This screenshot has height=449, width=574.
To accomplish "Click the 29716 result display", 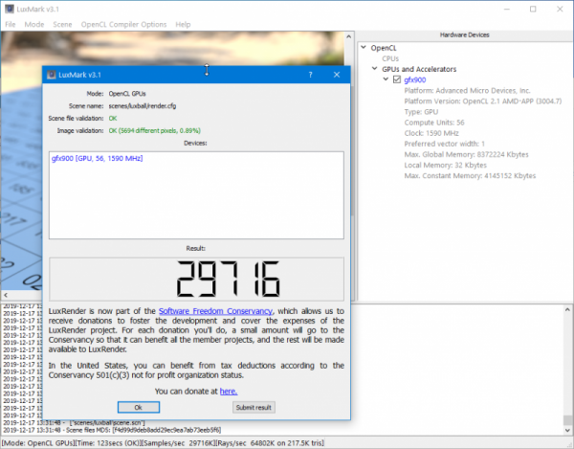I will [196, 279].
